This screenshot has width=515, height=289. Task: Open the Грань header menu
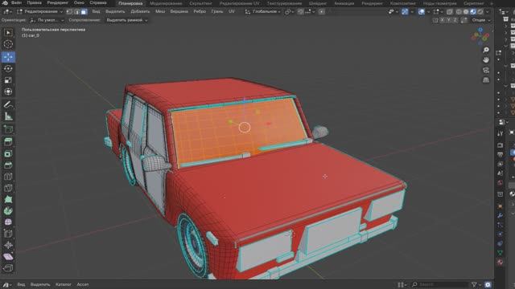pos(217,11)
